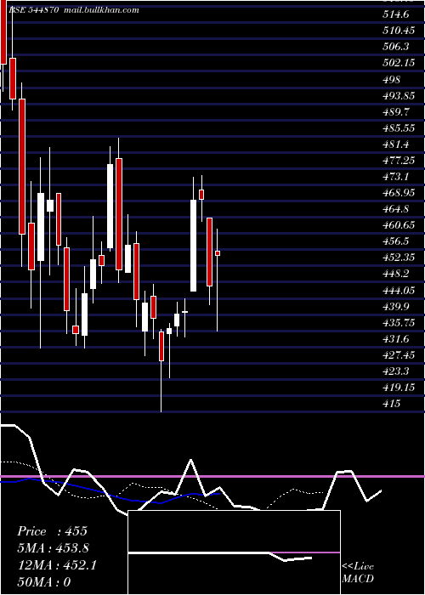
Task: Click the 510.45 price axis label
Action: coord(399,31)
